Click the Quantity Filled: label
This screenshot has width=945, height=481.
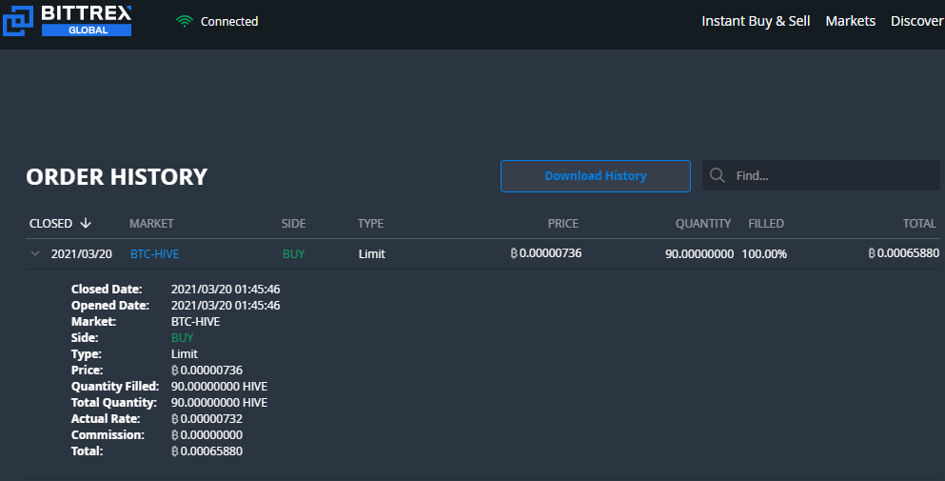point(115,387)
